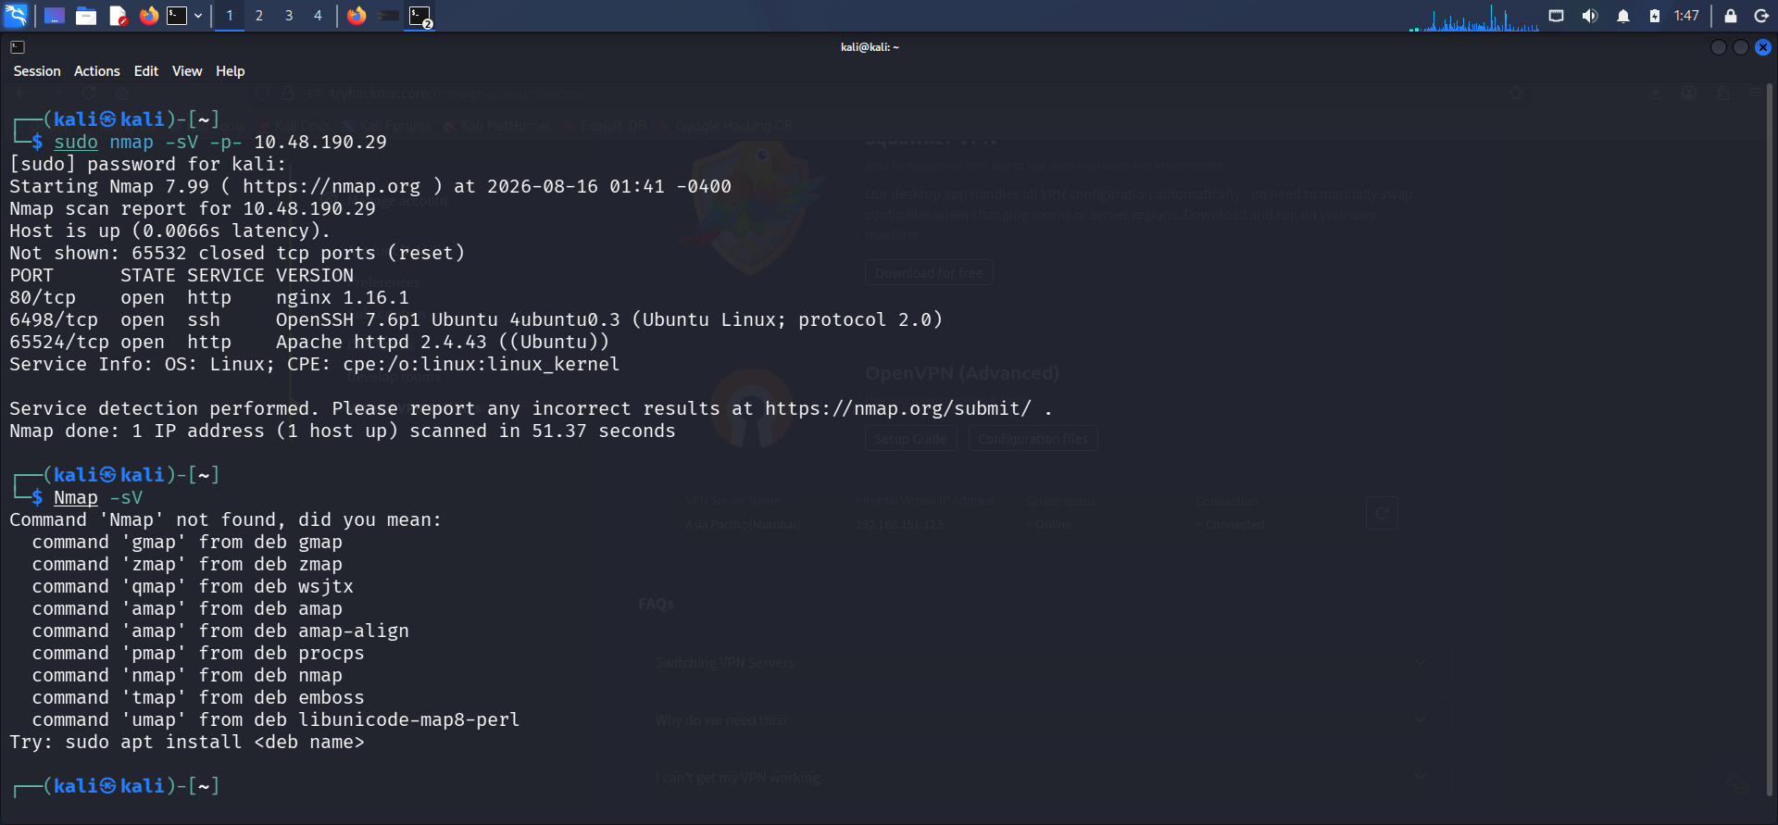Minimize the terminal window
The width and height of the screenshot is (1778, 825).
click(1719, 47)
